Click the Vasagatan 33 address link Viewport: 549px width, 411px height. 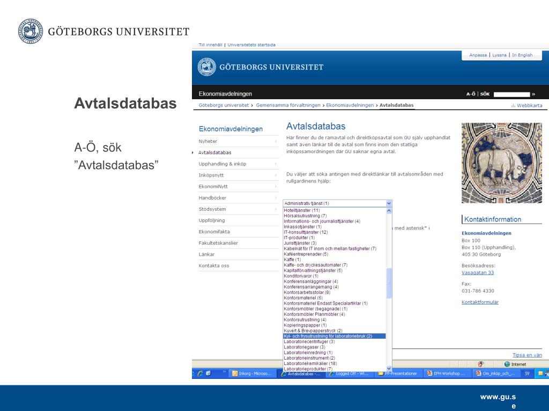pyautogui.click(x=478, y=272)
